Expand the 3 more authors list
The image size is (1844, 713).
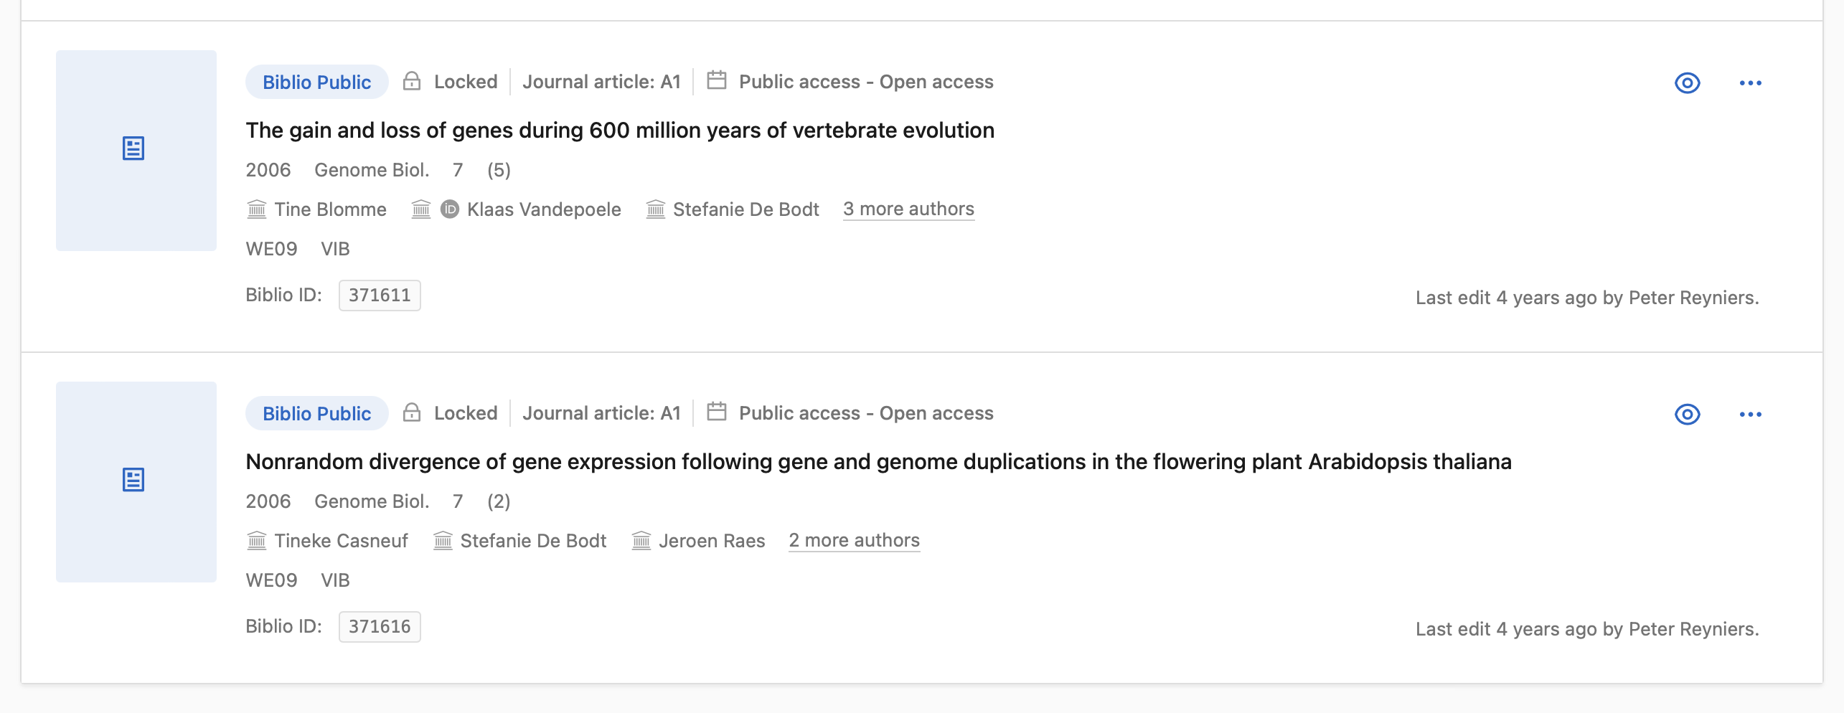[908, 209]
